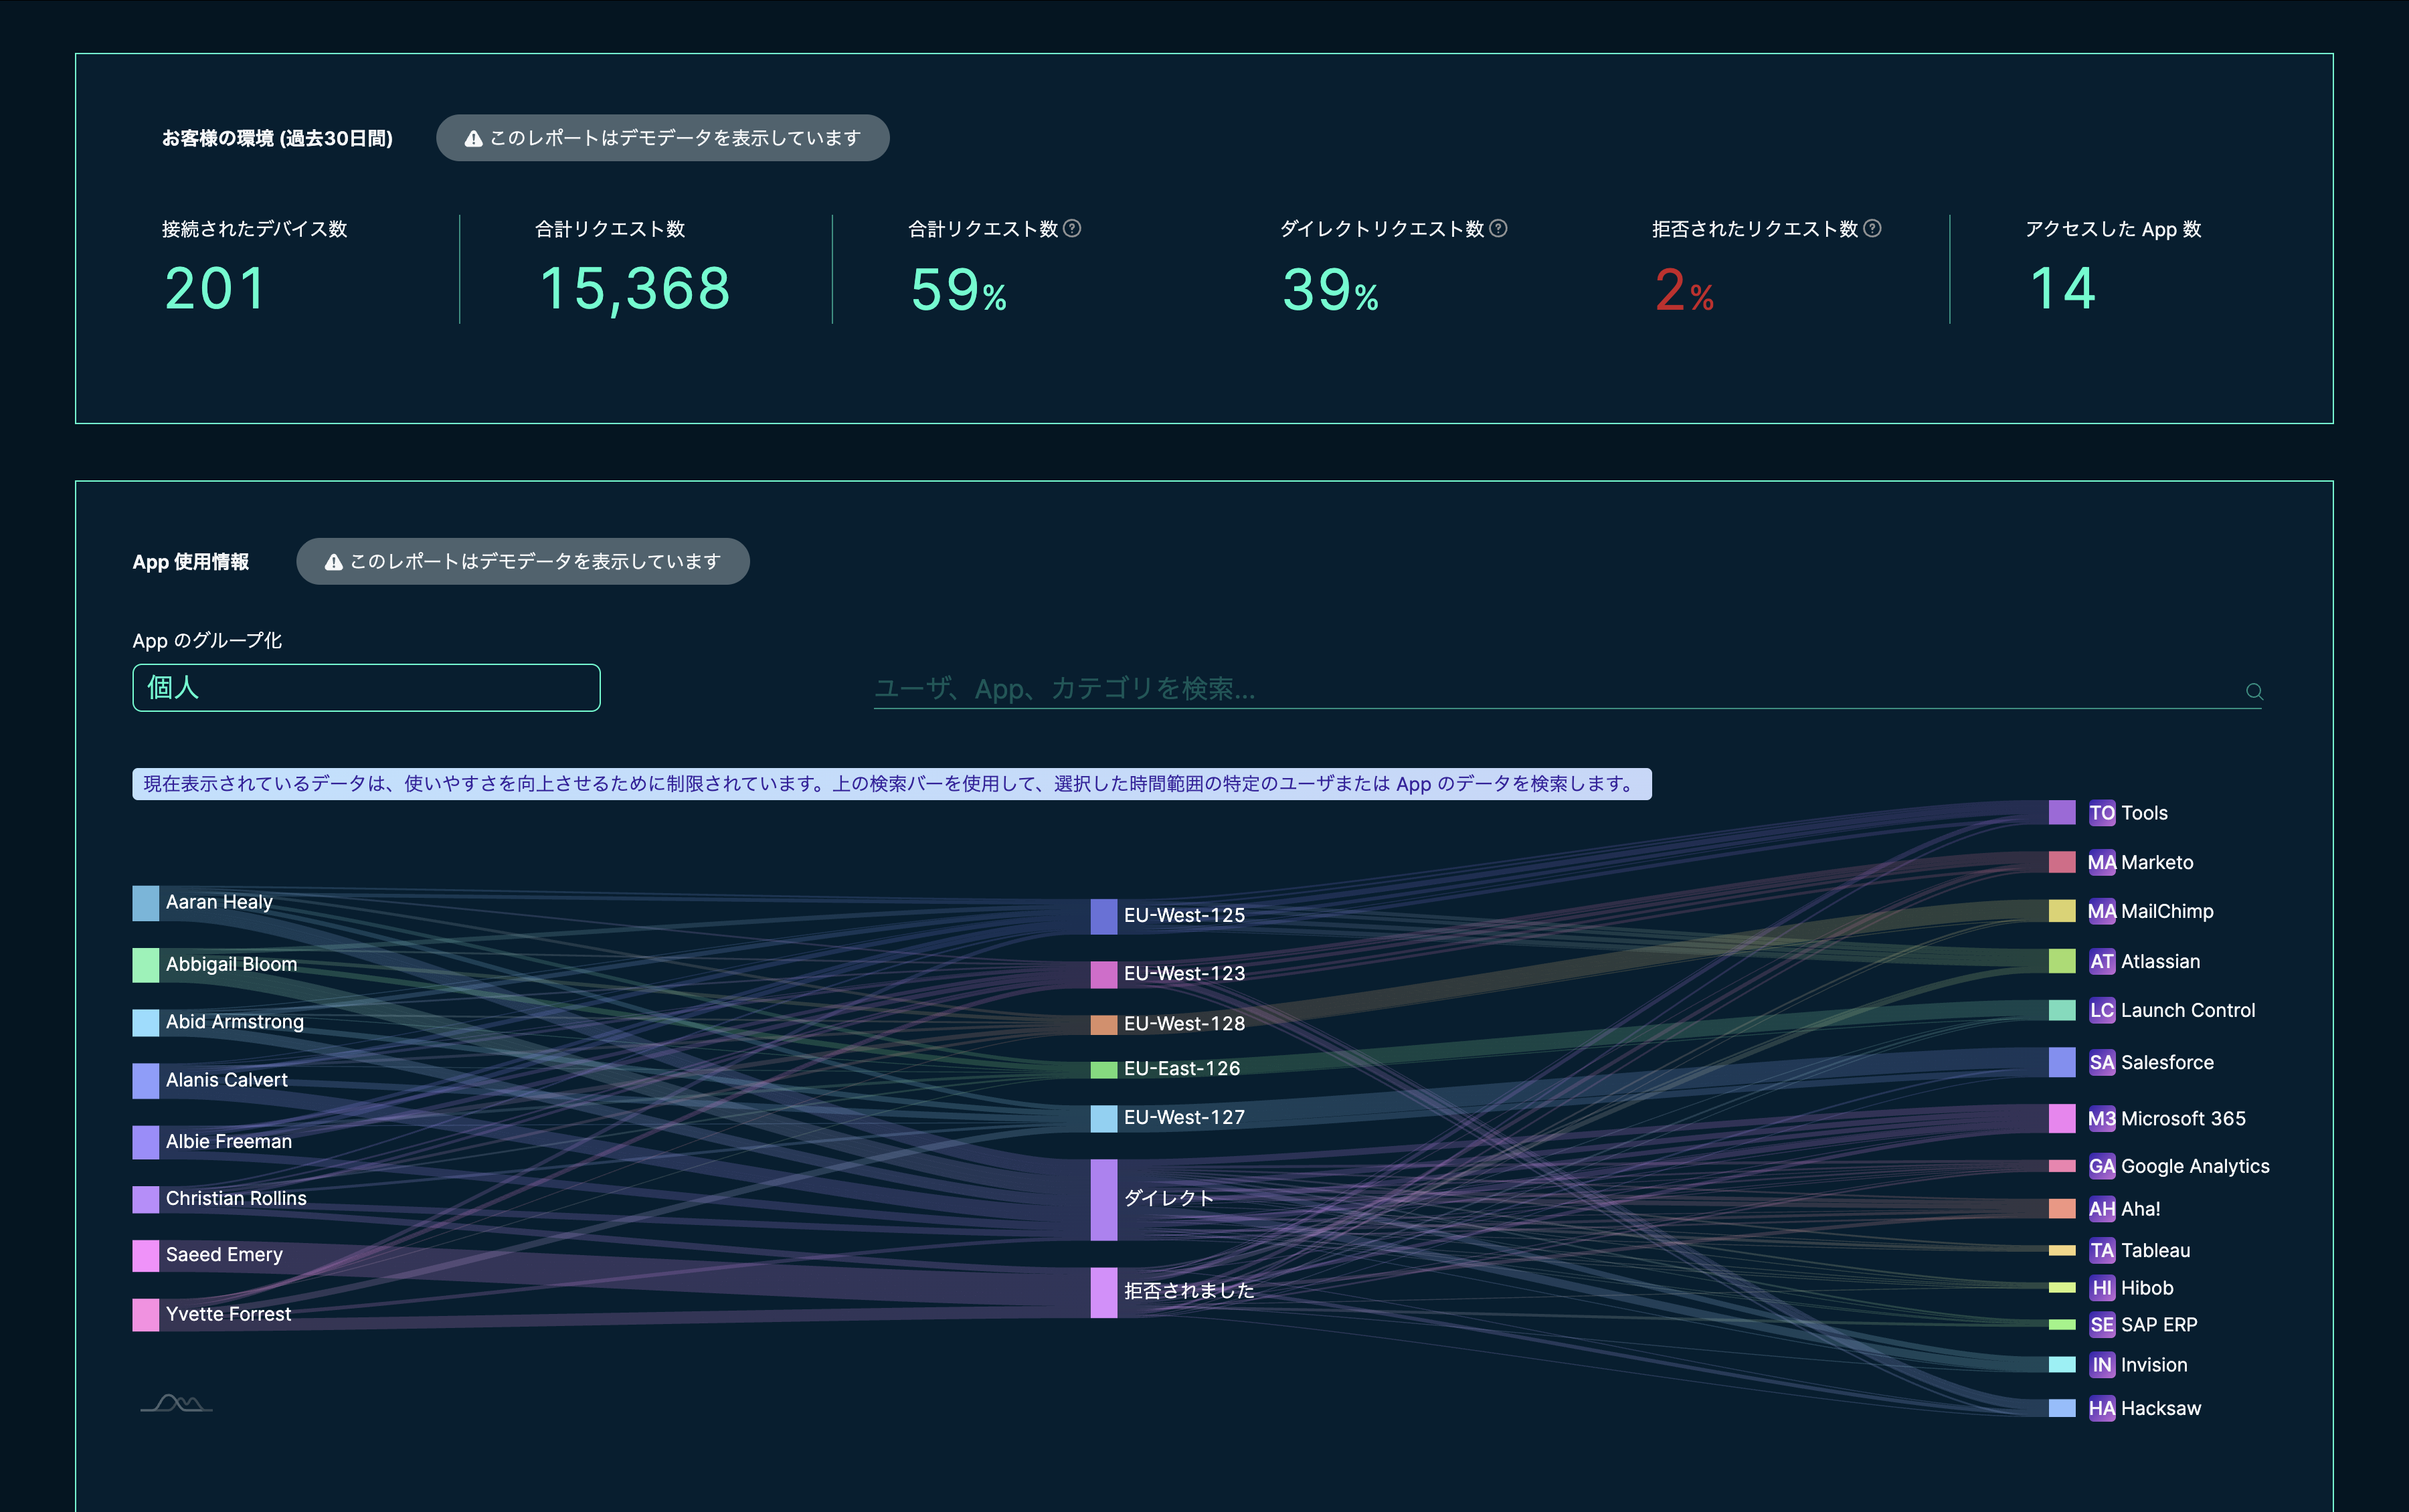Click the EU-West-125 gateway node
Image resolution: width=2409 pixels, height=1512 pixels.
(x=1103, y=916)
